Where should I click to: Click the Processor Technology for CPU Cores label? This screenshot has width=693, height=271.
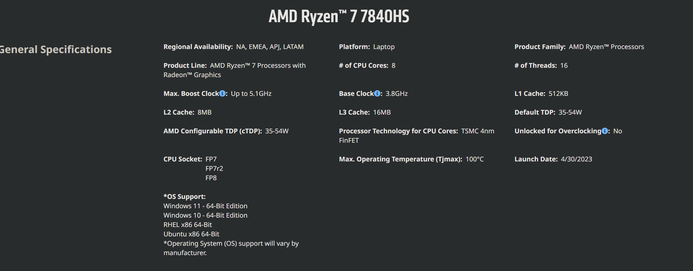(x=398, y=131)
